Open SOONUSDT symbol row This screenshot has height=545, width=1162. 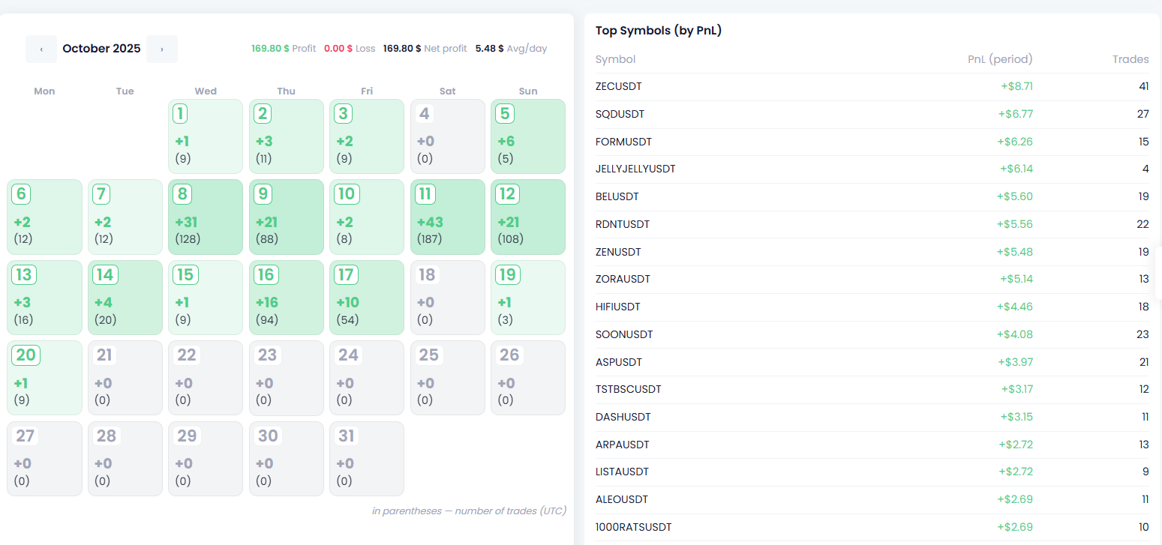624,334
